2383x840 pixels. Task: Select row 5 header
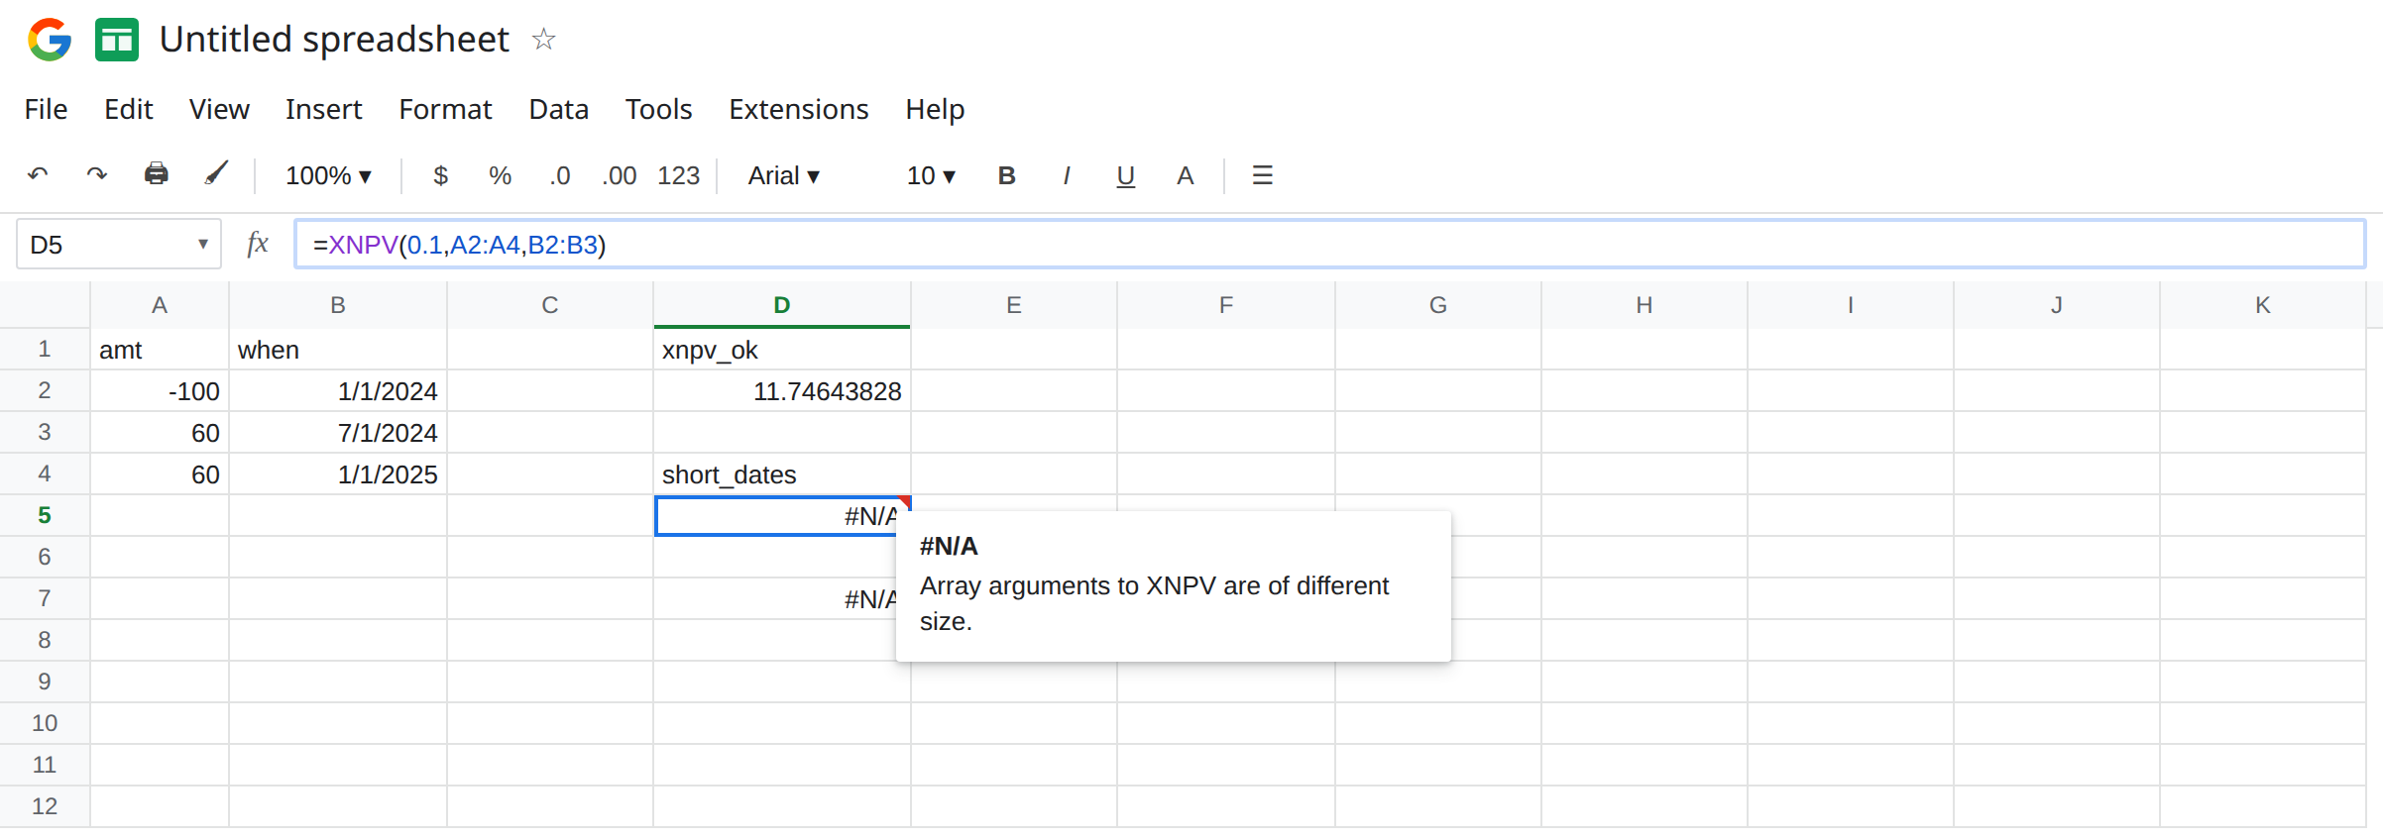click(x=45, y=515)
